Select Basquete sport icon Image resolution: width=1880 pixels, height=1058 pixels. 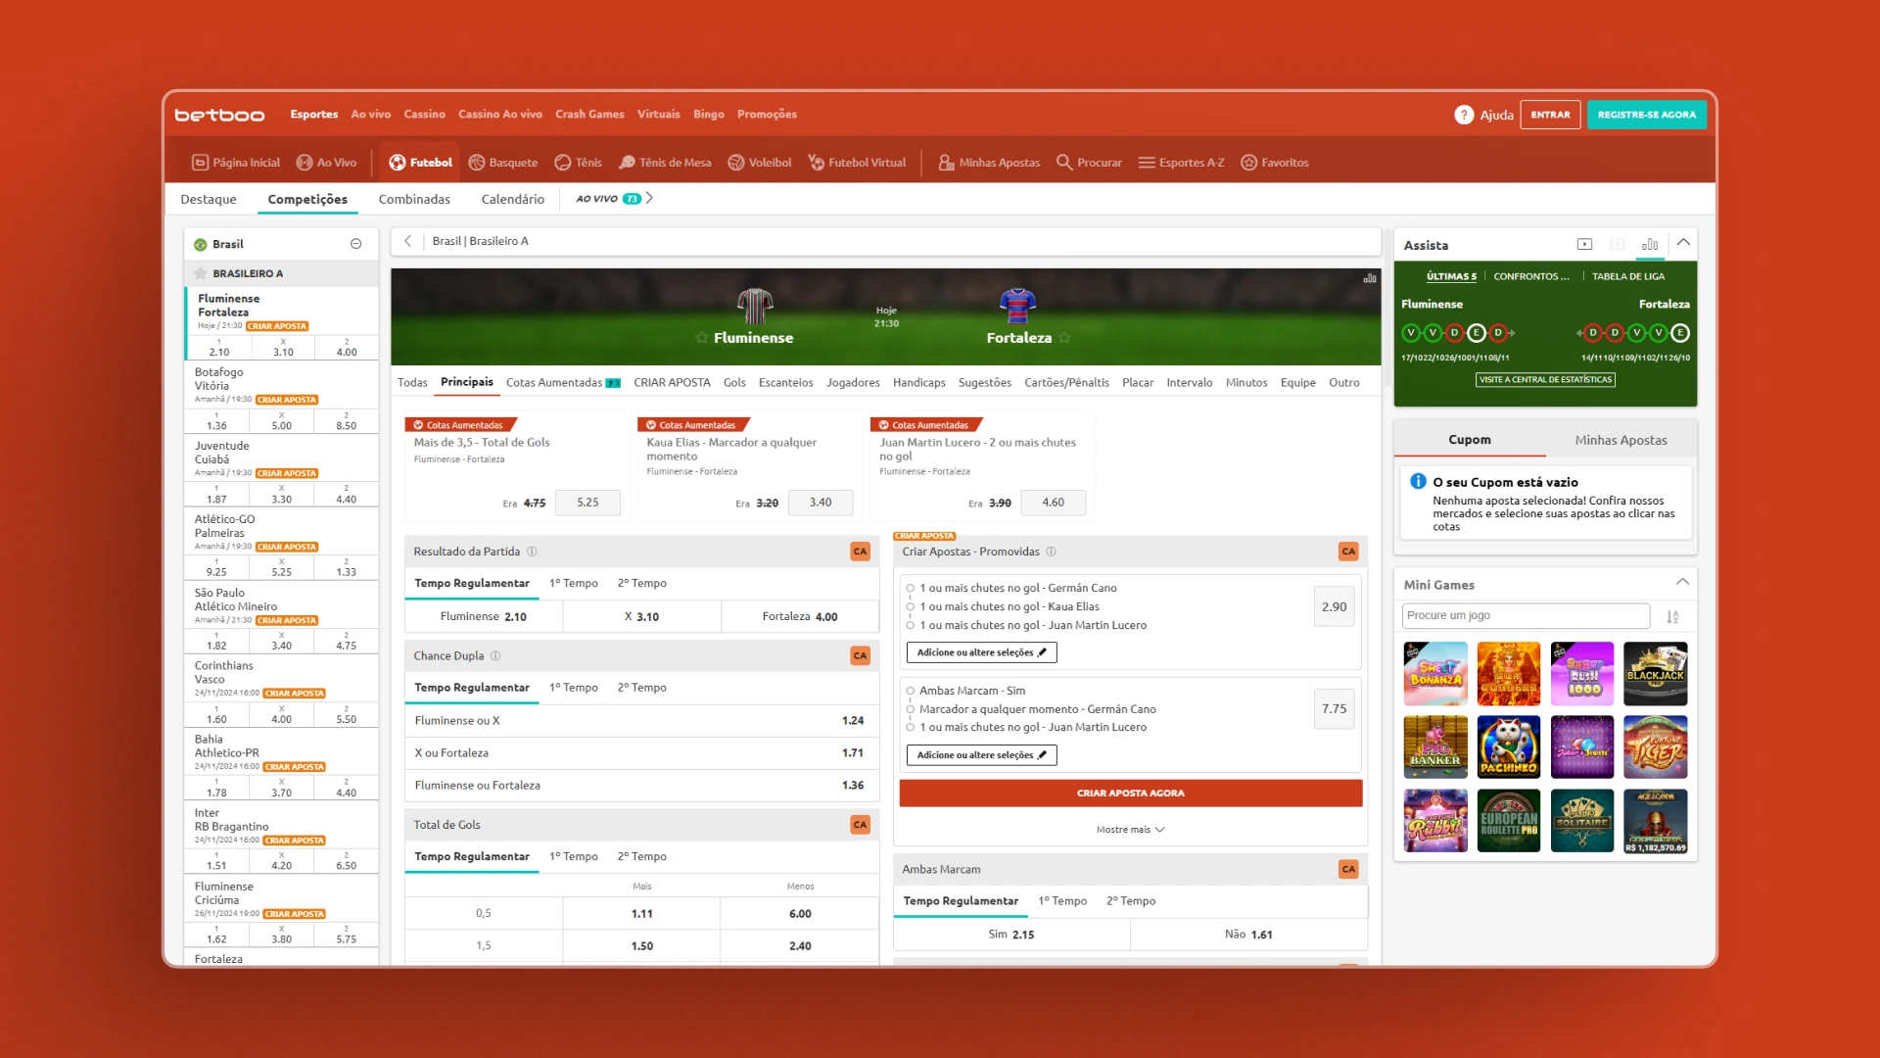tap(477, 163)
